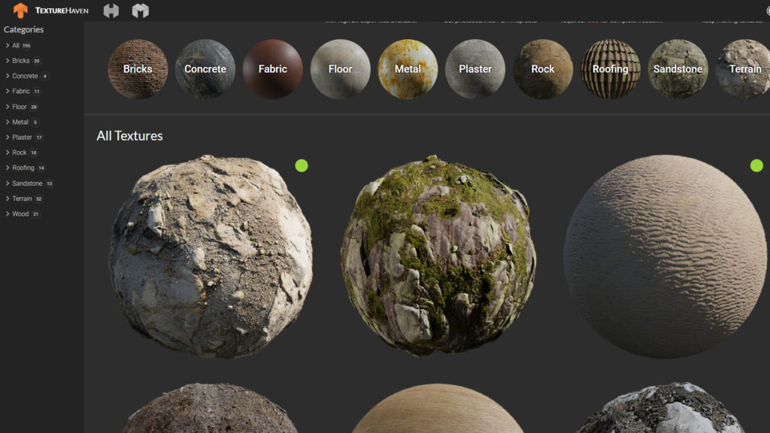
Task: Go to Floor category in sidebar
Action: pos(20,107)
